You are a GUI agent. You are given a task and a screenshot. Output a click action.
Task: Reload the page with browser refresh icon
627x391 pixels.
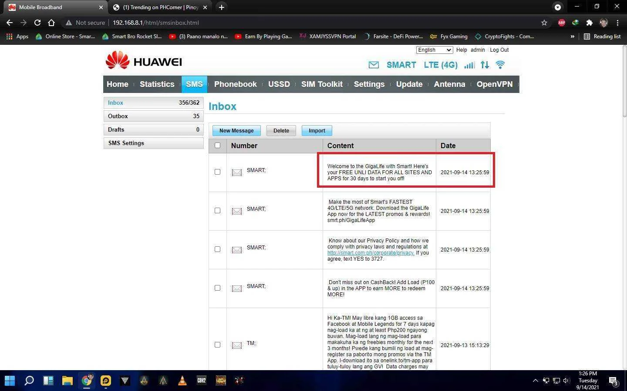click(x=37, y=23)
